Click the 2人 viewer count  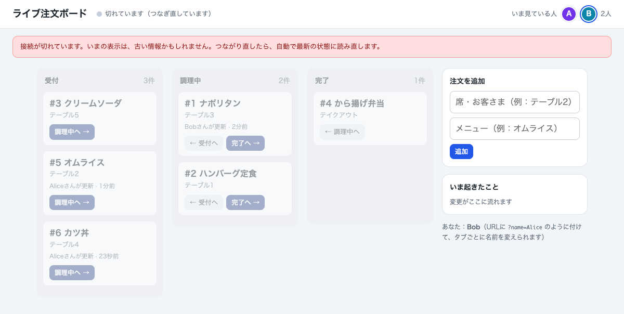pos(606,14)
